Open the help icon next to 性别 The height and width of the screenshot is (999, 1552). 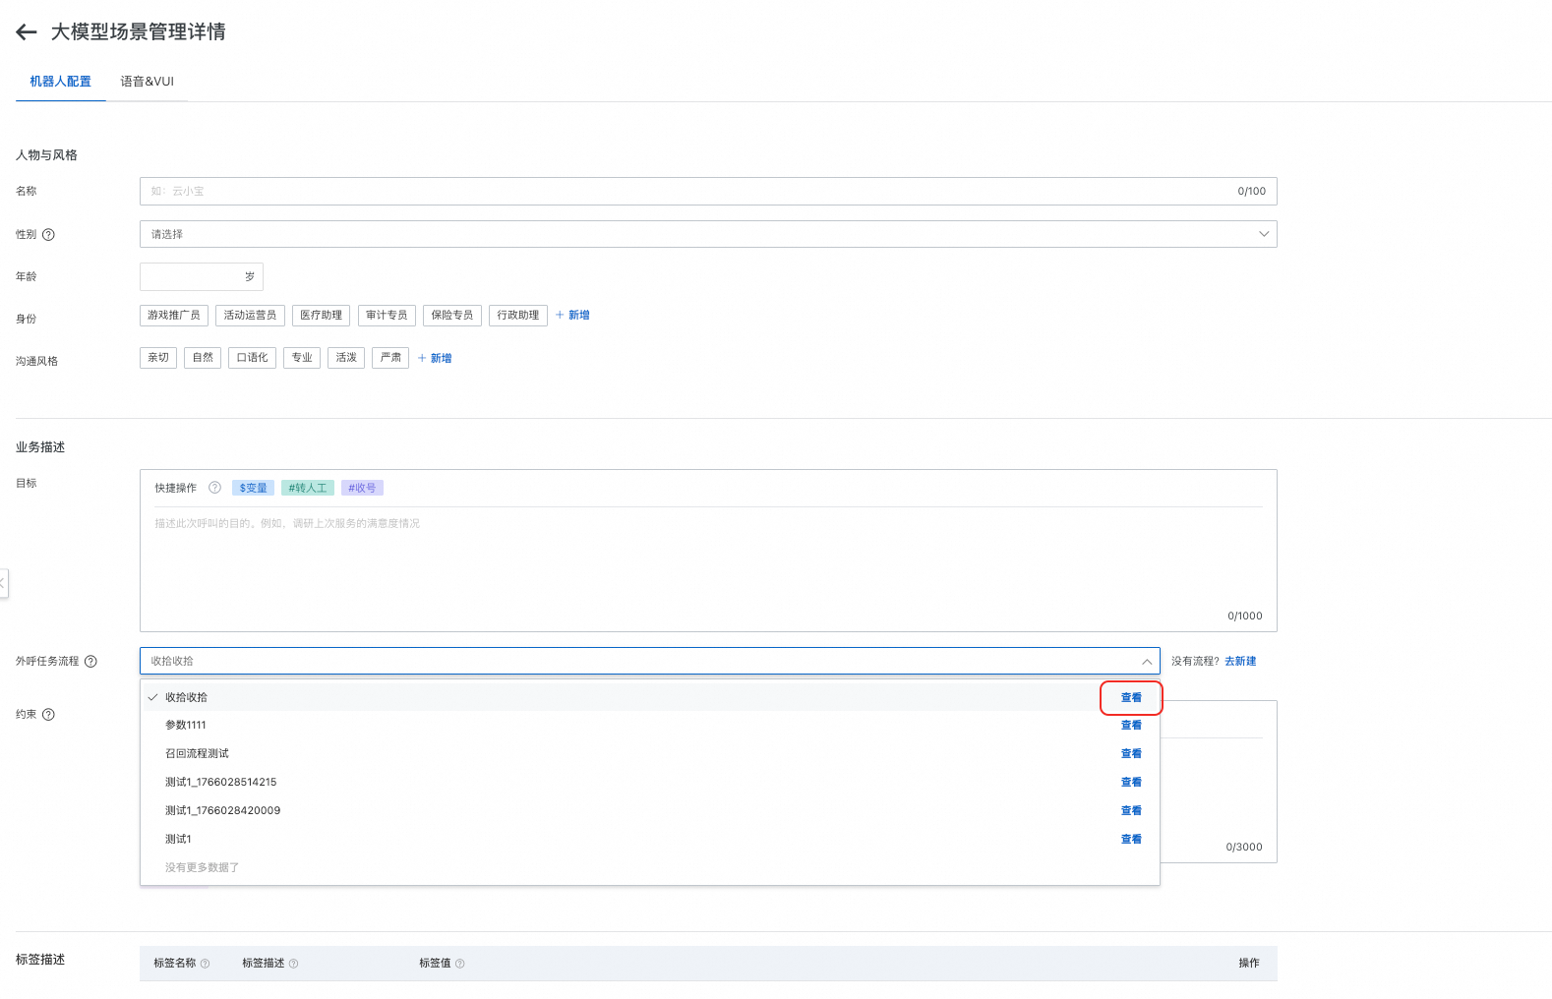(48, 235)
